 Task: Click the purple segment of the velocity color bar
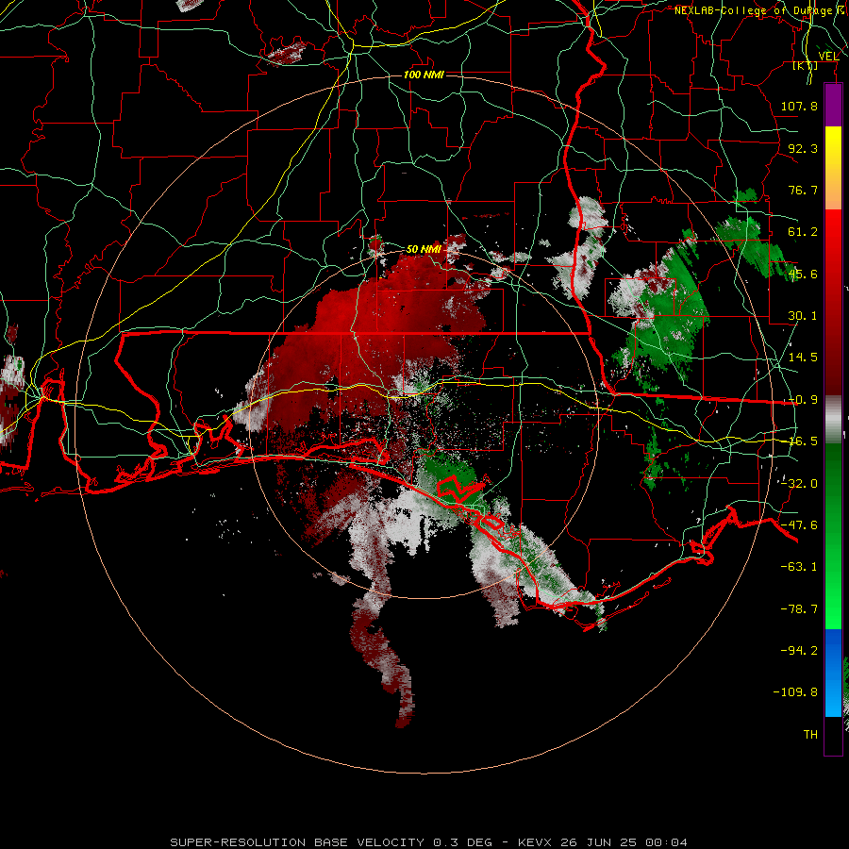[833, 105]
